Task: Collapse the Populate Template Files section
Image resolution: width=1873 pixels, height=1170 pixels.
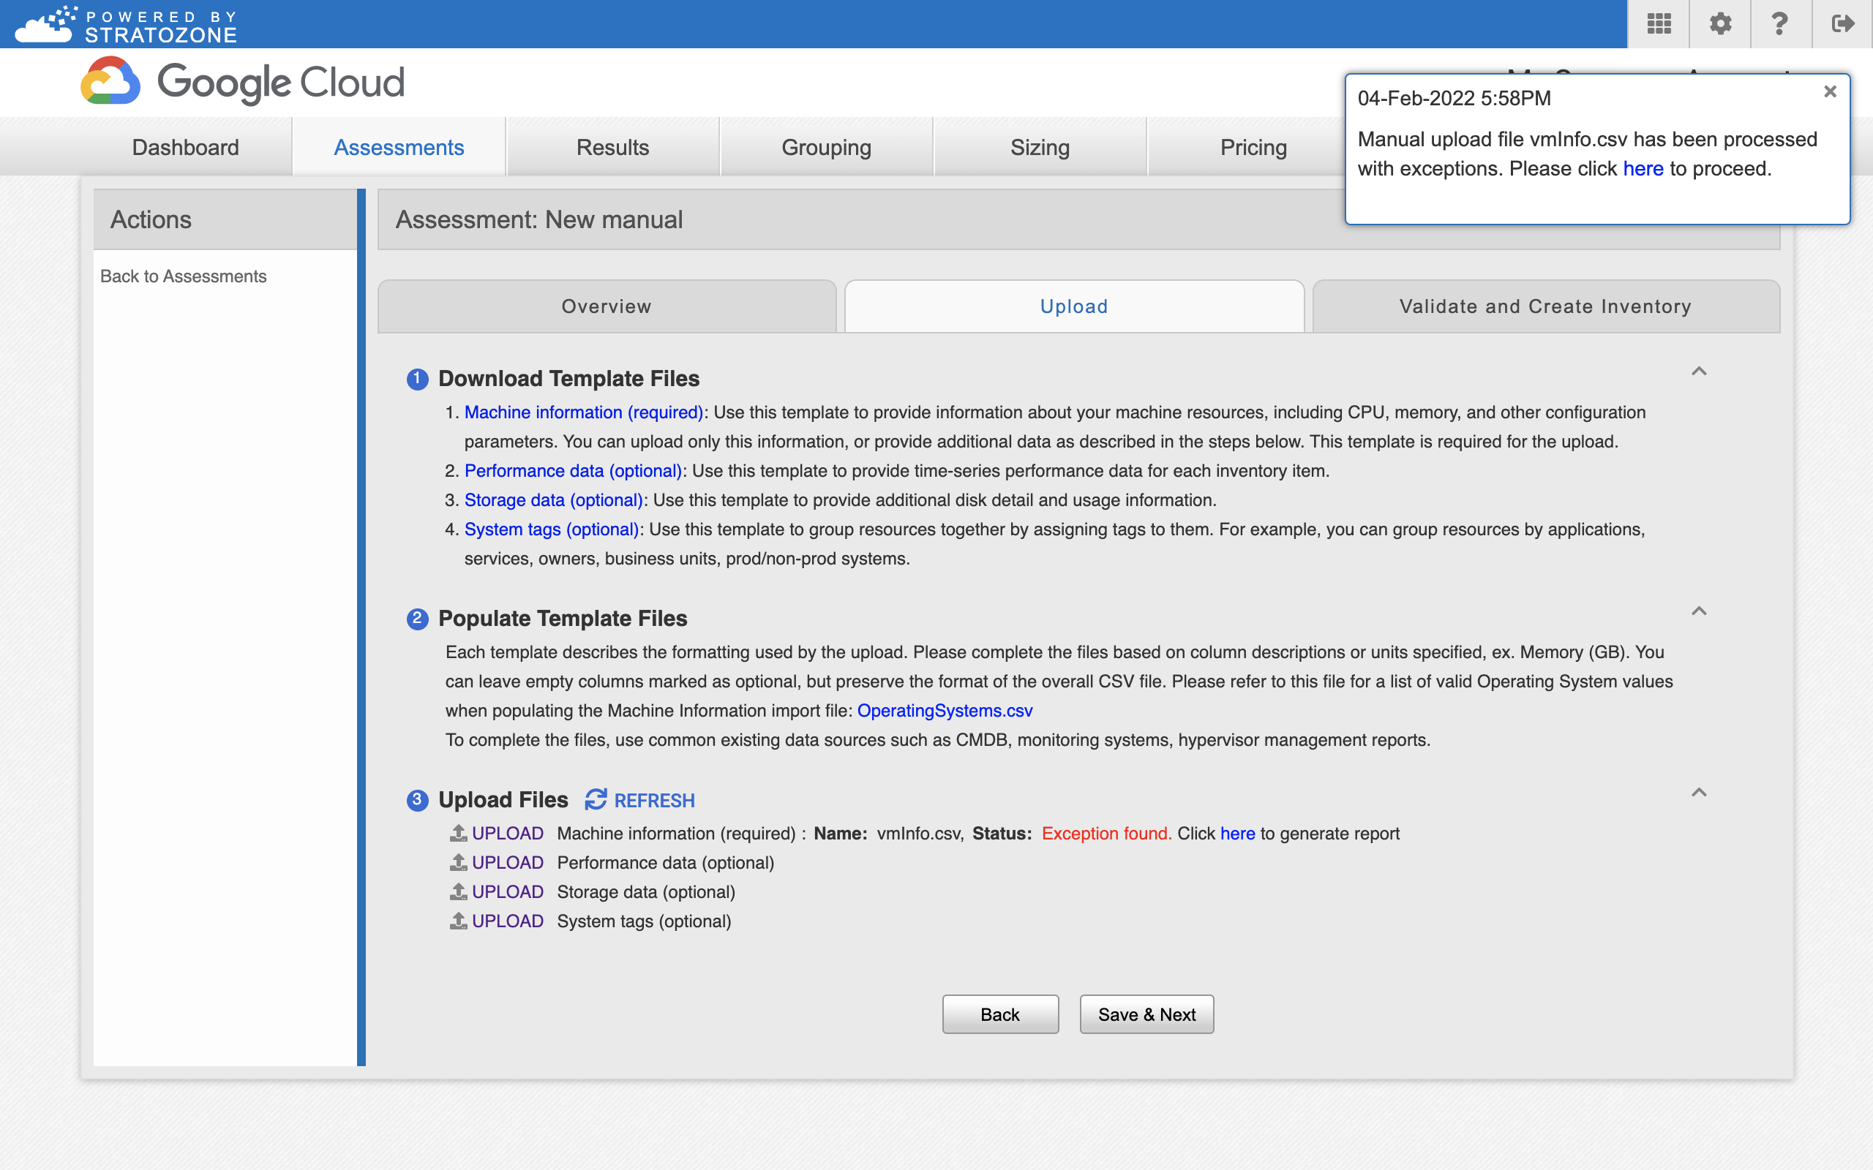Action: (x=1699, y=611)
